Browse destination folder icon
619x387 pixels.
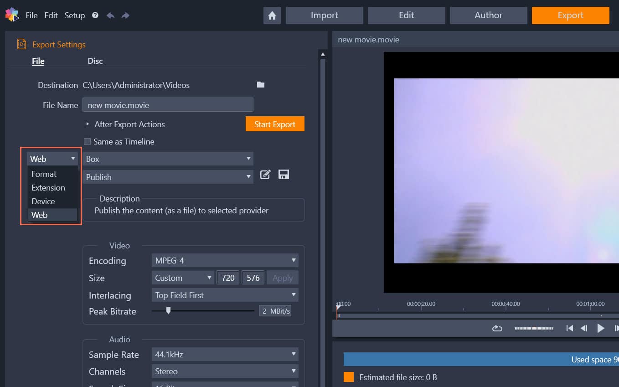coord(261,85)
